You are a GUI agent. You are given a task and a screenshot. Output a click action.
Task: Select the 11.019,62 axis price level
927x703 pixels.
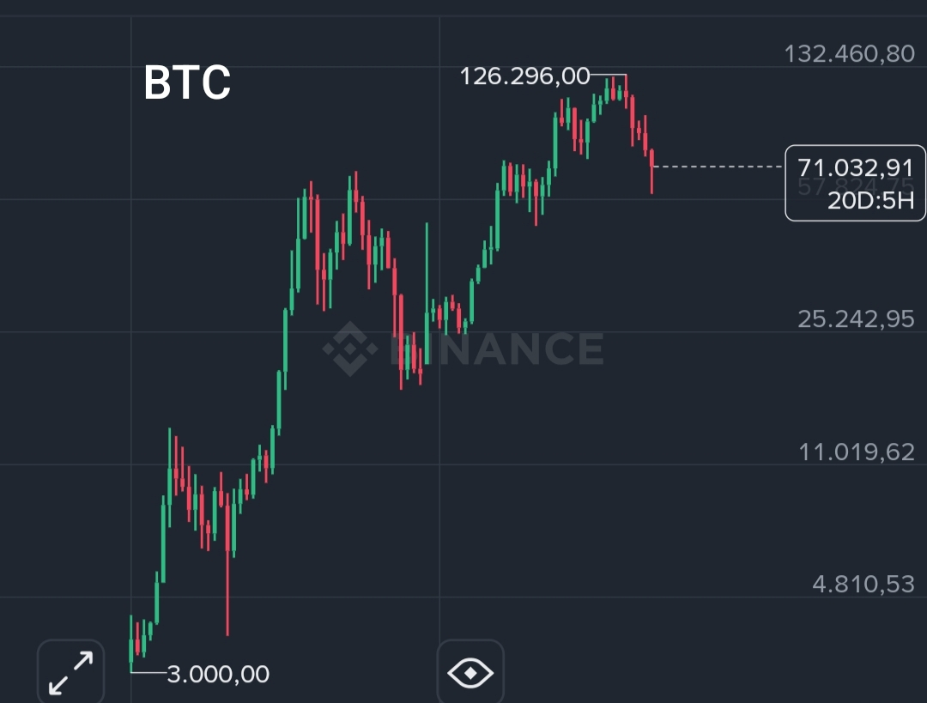point(857,451)
